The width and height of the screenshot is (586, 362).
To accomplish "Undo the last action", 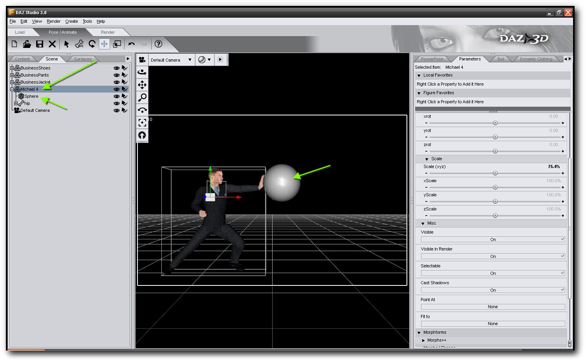I will click(132, 44).
